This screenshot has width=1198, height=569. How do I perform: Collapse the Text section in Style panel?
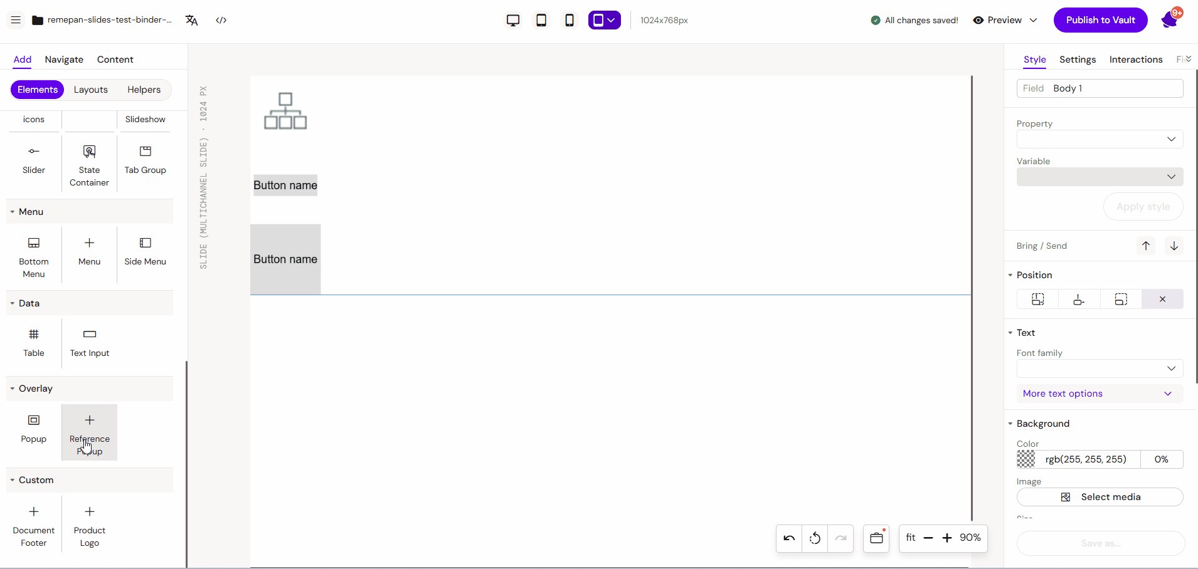[x=1021, y=333]
